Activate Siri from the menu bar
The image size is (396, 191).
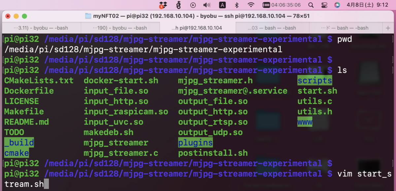337,5
